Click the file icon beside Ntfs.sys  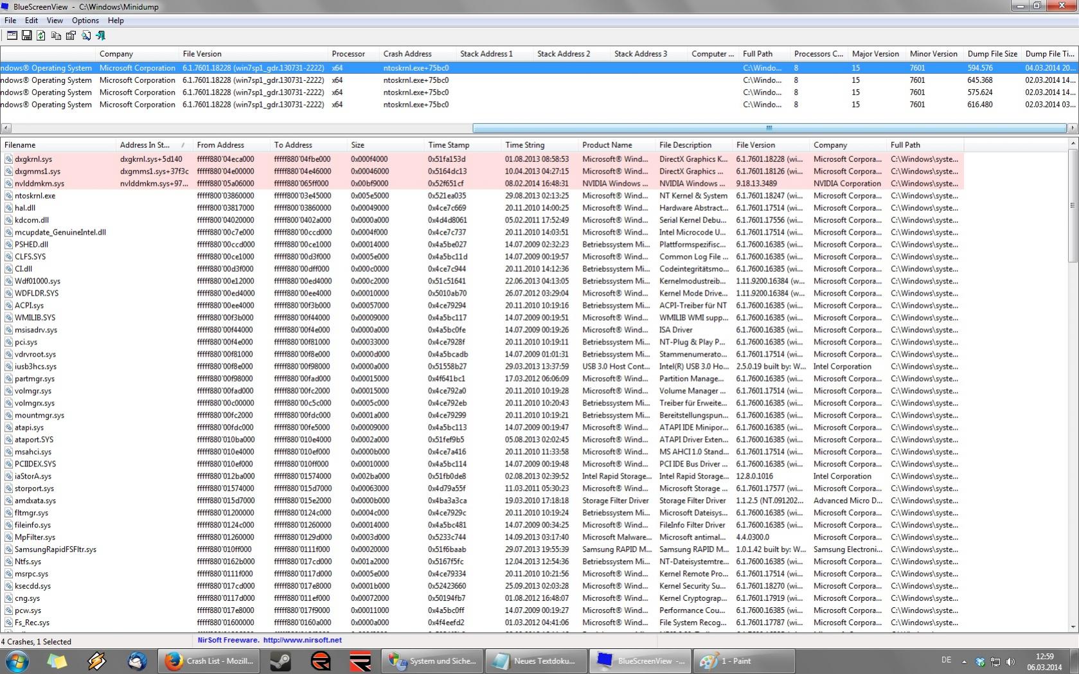8,562
